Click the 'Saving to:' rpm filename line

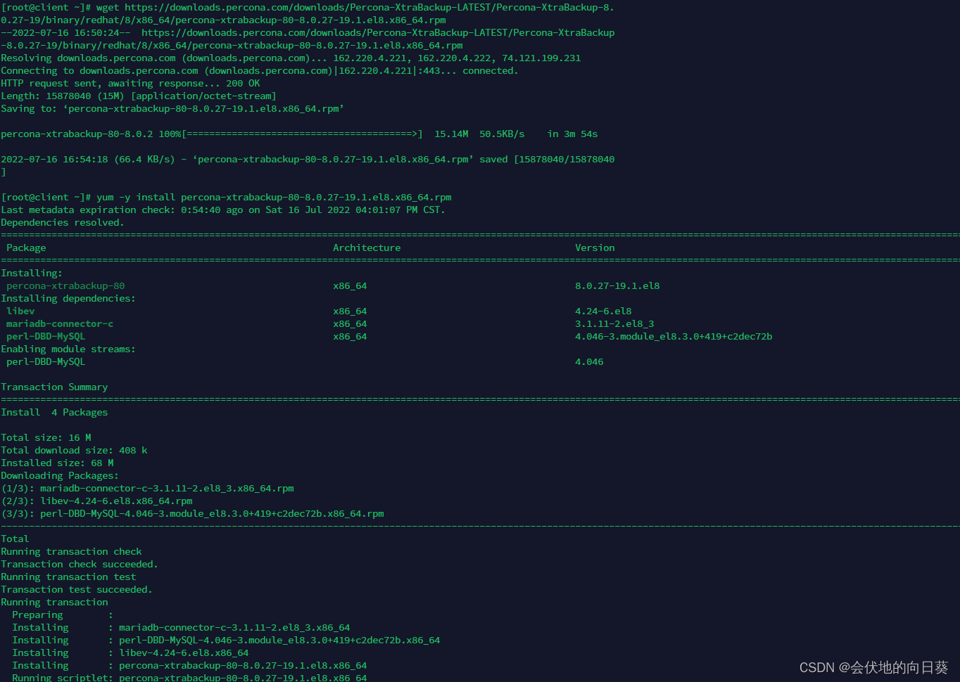click(x=172, y=109)
